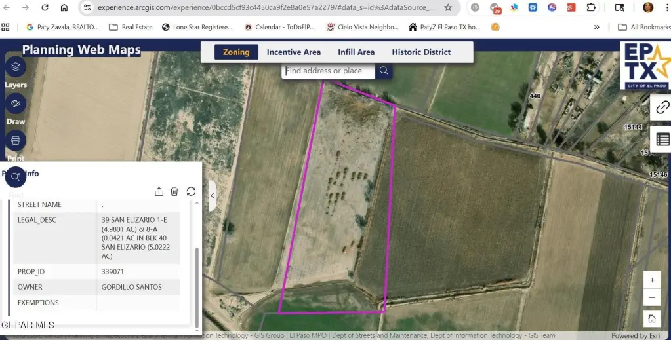Show more bookmarks with the double chevron
Image resolution: width=671 pixels, height=340 pixels.
[x=596, y=27]
